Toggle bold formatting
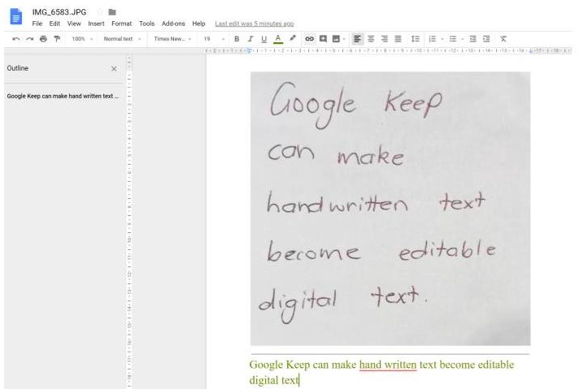This screenshot has width=579, height=389. coord(237,39)
